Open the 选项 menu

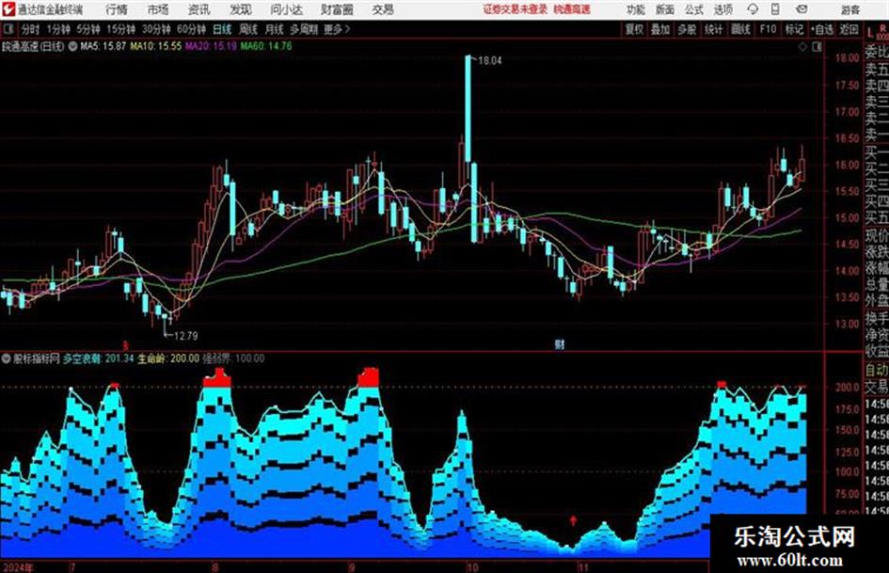(x=723, y=10)
